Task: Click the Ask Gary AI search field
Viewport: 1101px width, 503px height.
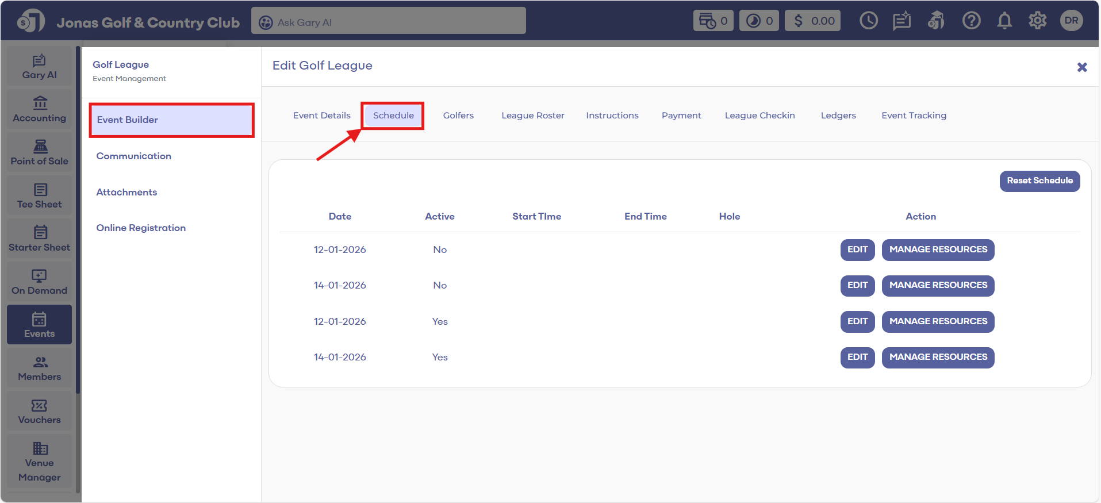Action: [389, 21]
